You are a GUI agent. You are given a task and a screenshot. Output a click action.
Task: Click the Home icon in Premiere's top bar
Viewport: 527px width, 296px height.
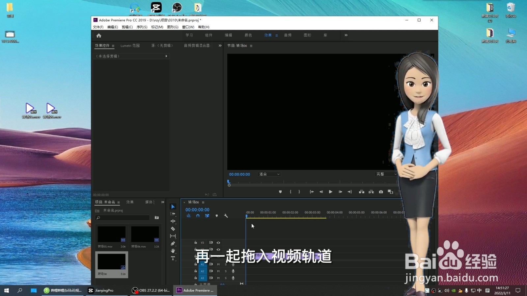(x=99, y=35)
